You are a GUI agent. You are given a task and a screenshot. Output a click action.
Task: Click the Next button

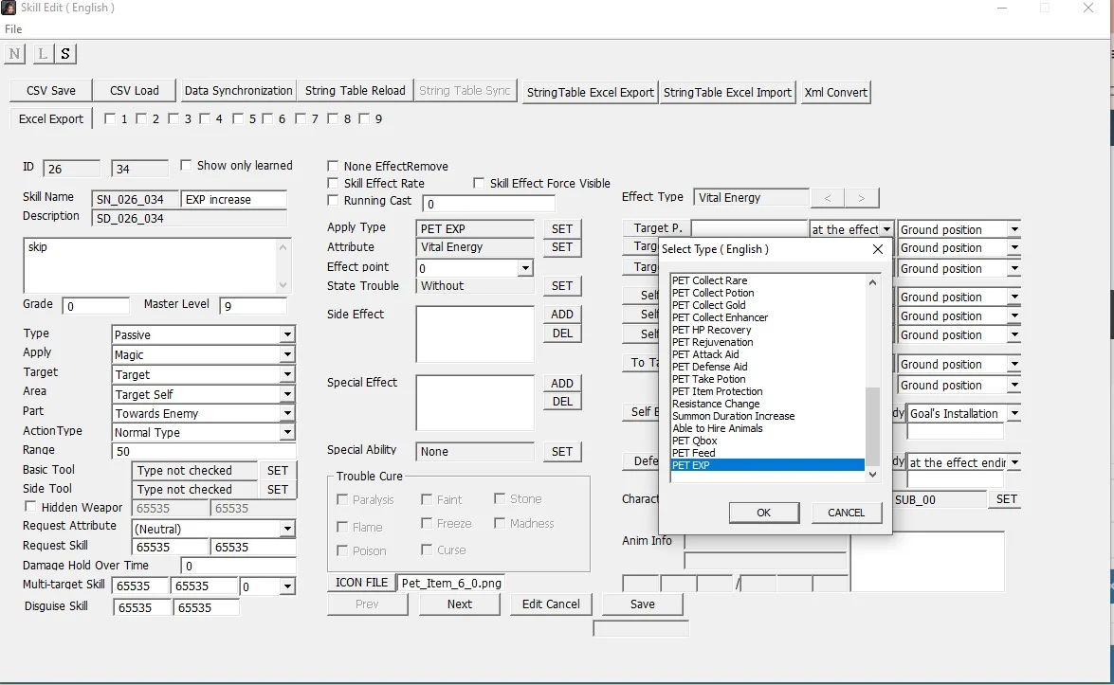(x=460, y=604)
